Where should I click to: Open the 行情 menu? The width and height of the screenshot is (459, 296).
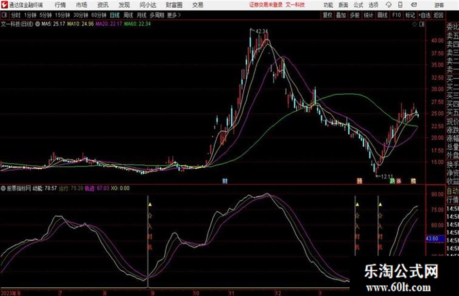[60, 5]
